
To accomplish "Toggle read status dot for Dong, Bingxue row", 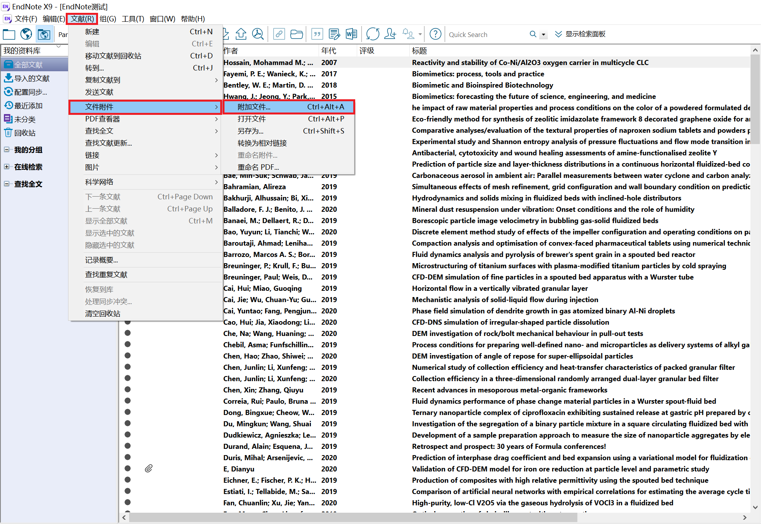I will pos(128,412).
